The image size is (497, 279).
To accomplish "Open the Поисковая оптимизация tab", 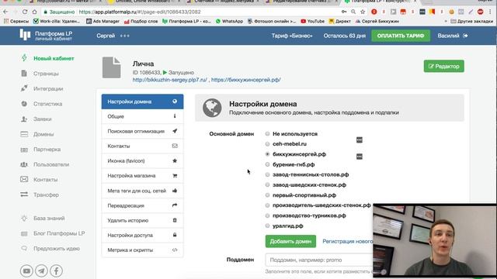I will click(x=142, y=131).
